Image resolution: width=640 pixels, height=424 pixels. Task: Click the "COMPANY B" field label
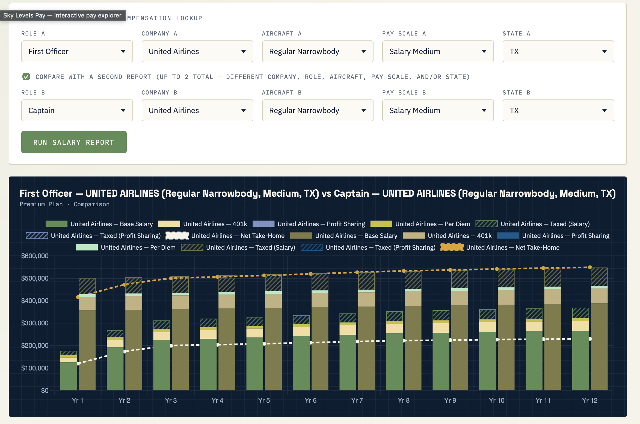click(x=159, y=93)
